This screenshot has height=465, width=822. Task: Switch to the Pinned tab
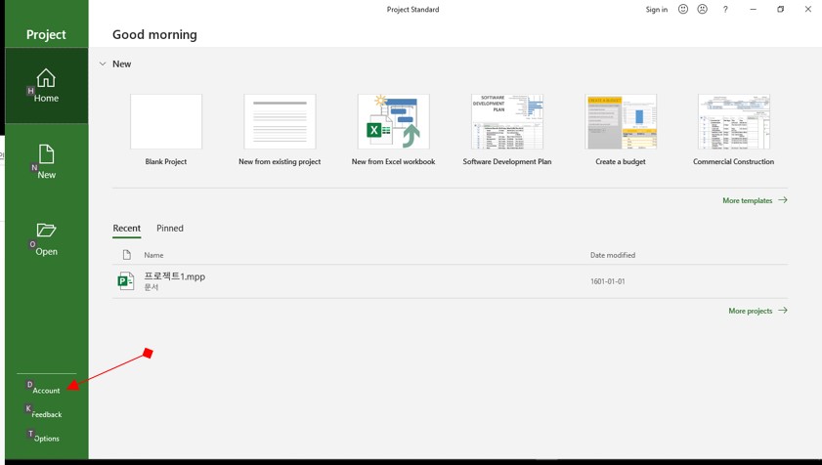coord(170,228)
